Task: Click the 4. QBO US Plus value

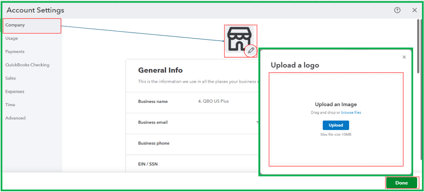Action: coord(213,102)
